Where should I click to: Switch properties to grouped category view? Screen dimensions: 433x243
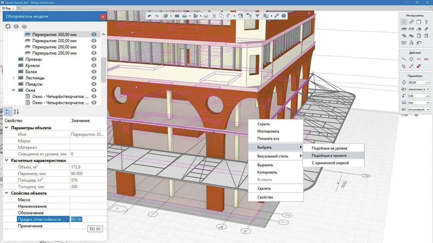point(8,112)
